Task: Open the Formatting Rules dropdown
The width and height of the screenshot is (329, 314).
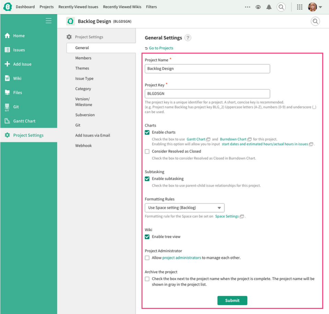Action: click(184, 208)
